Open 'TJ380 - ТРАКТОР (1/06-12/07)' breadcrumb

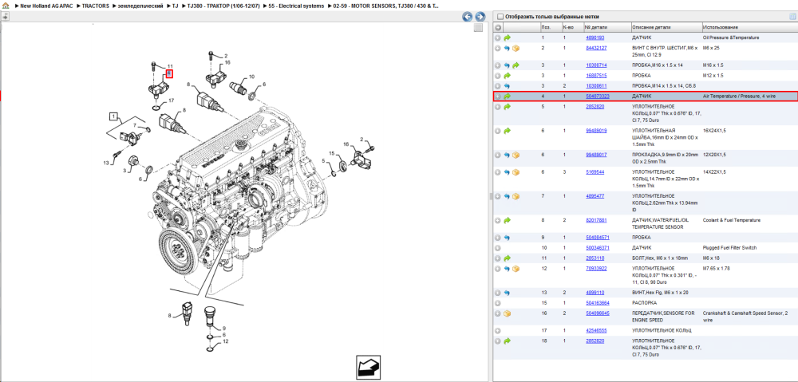pyautogui.click(x=223, y=6)
